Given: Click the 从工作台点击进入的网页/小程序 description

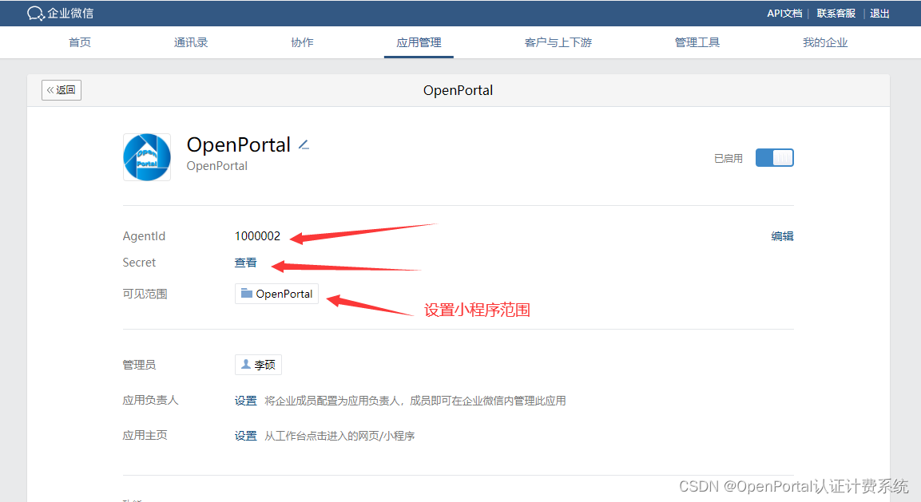Looking at the screenshot, I should 339,436.
